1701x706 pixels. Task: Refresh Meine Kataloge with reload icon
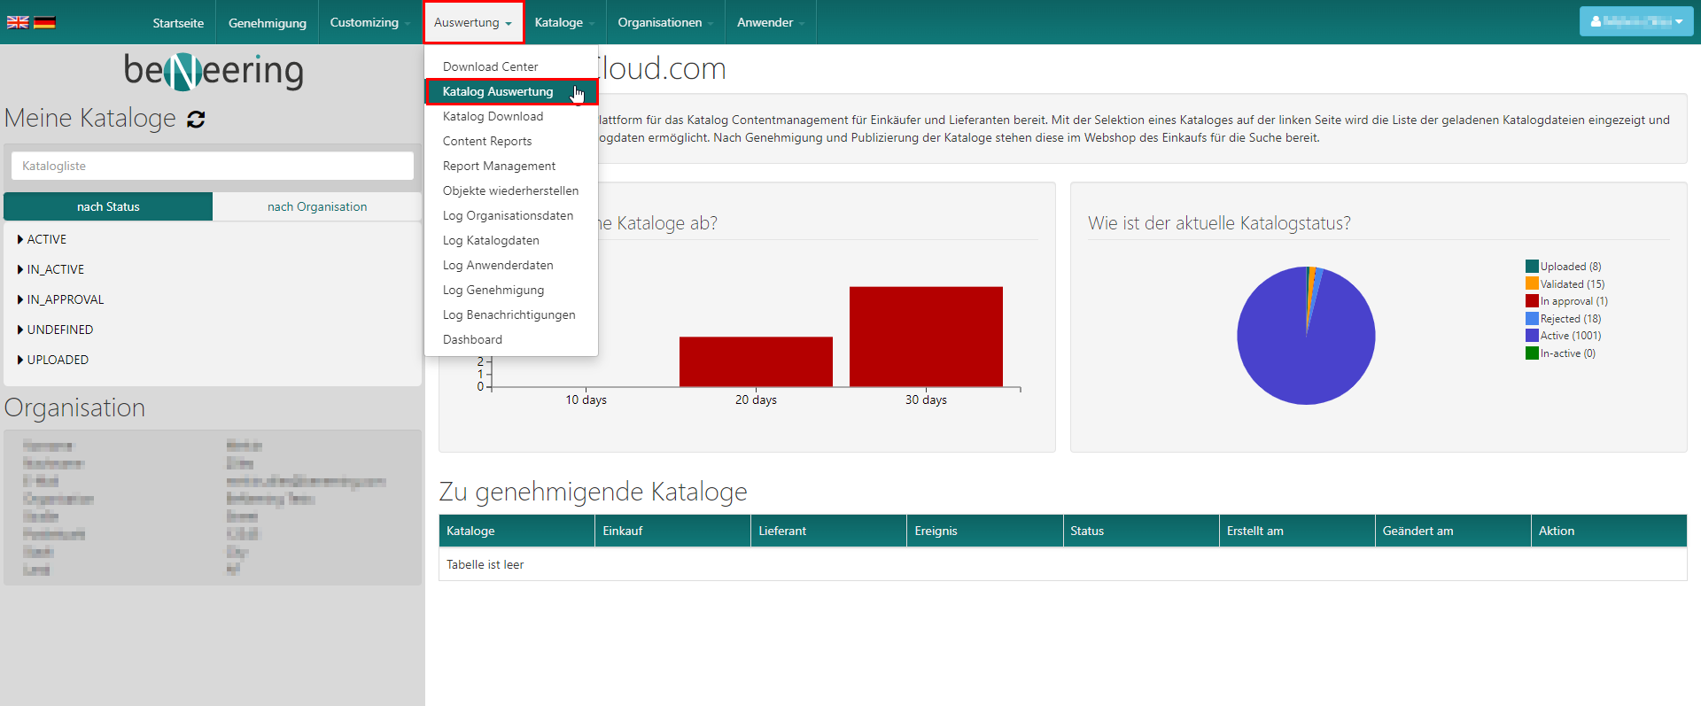click(x=196, y=120)
